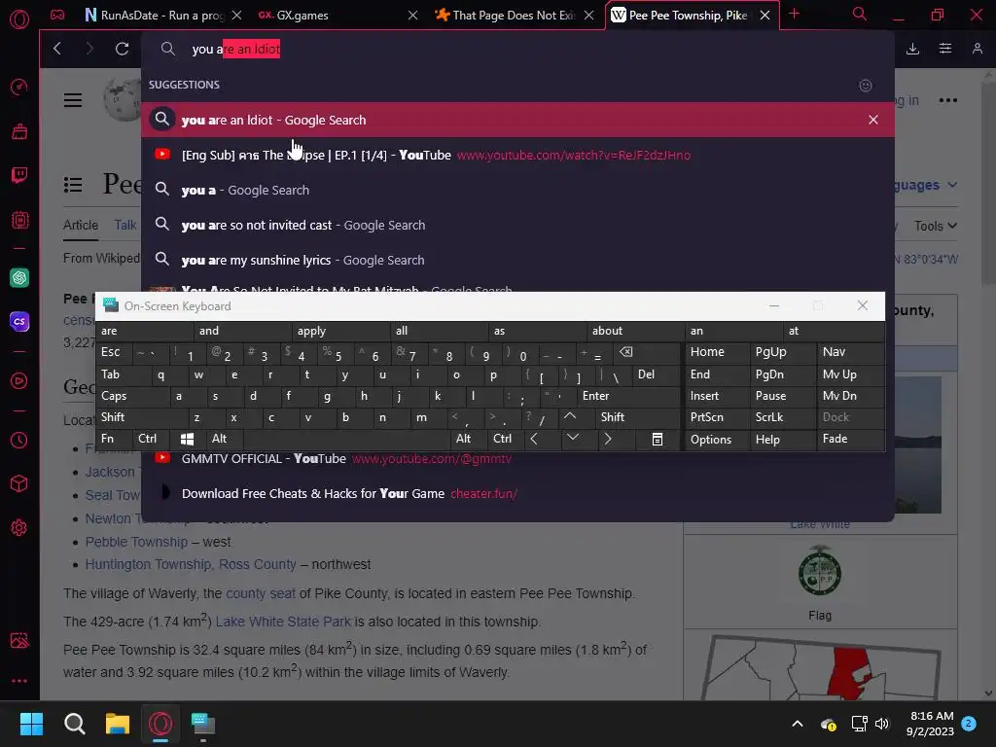Select 'you a' Google Search suggestion
This screenshot has height=747, width=996.
click(517, 190)
